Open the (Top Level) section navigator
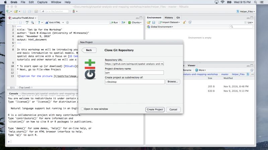 tap(25, 88)
